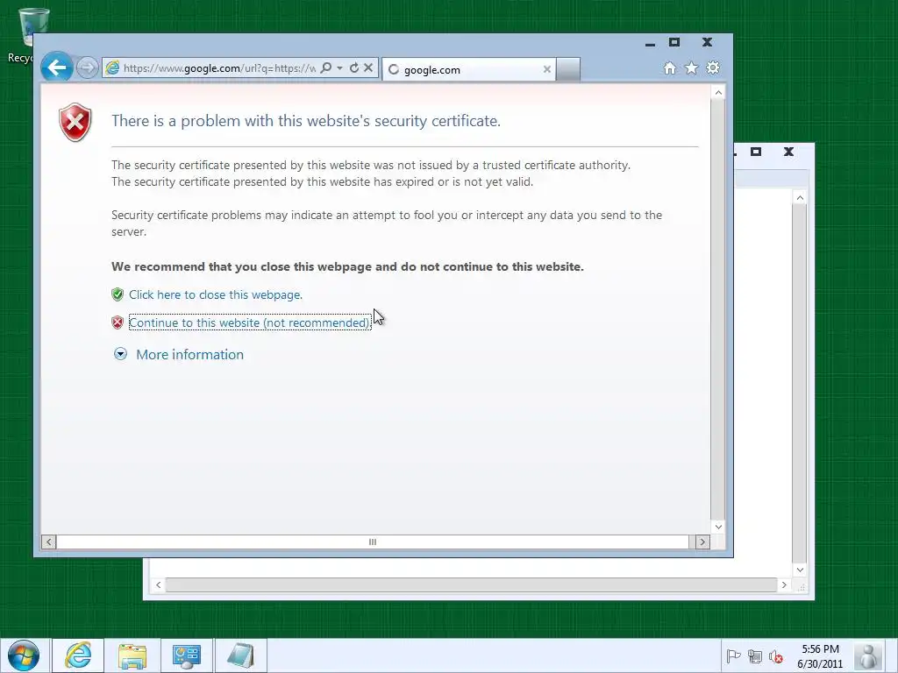Click front window vertical scrollbar track
The image size is (898, 673).
coord(718,309)
